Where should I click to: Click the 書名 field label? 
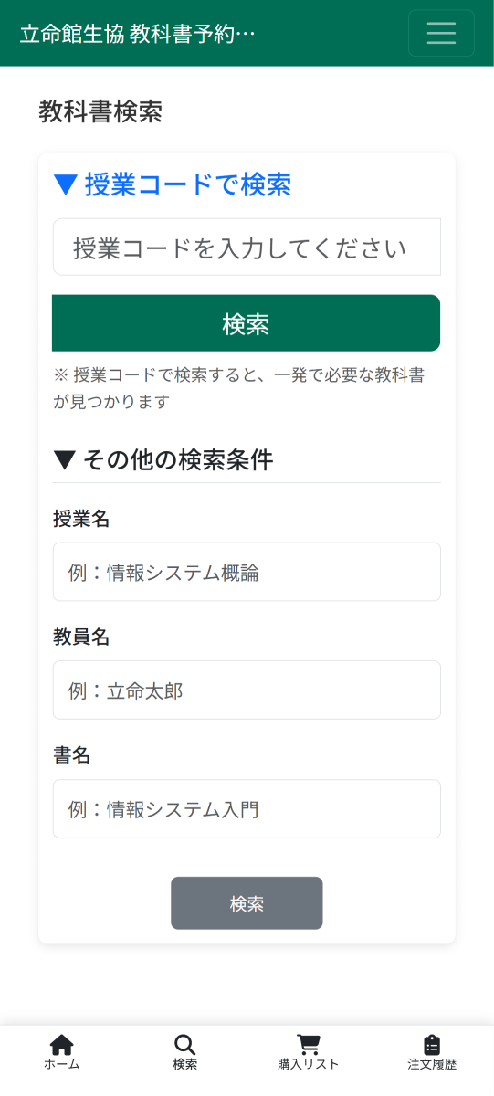[x=72, y=755]
